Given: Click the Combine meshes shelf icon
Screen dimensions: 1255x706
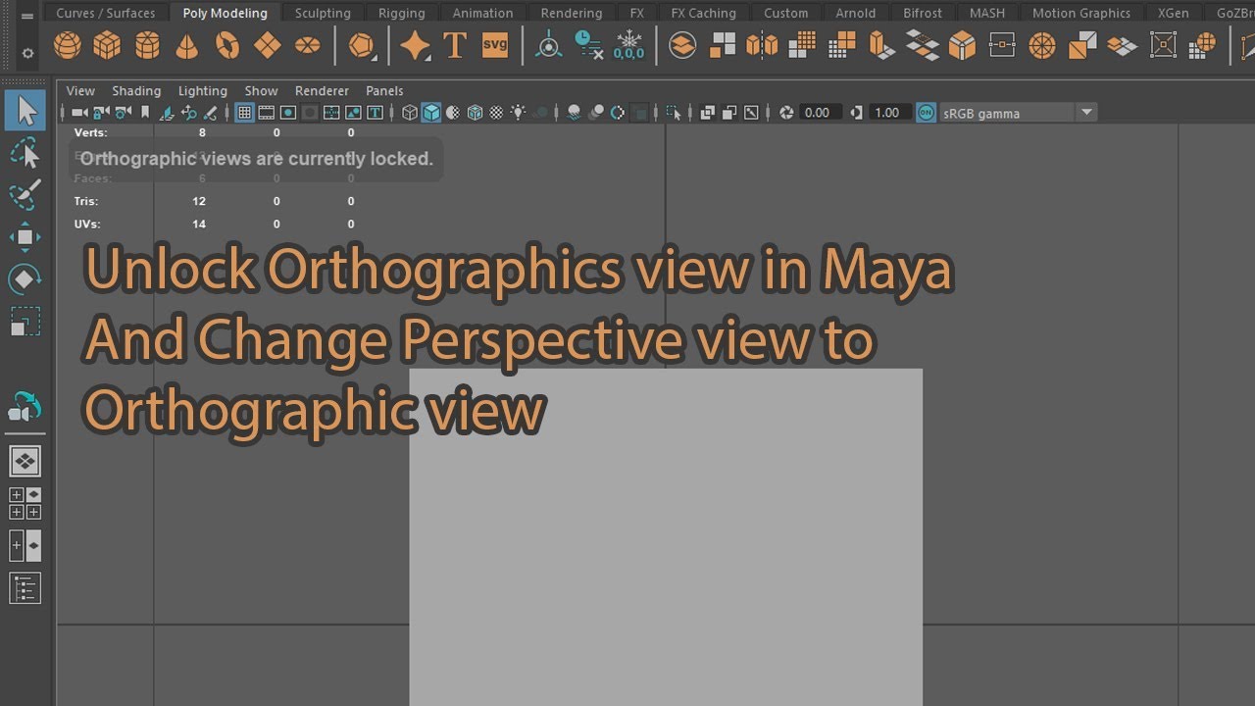Looking at the screenshot, I should 682,45.
